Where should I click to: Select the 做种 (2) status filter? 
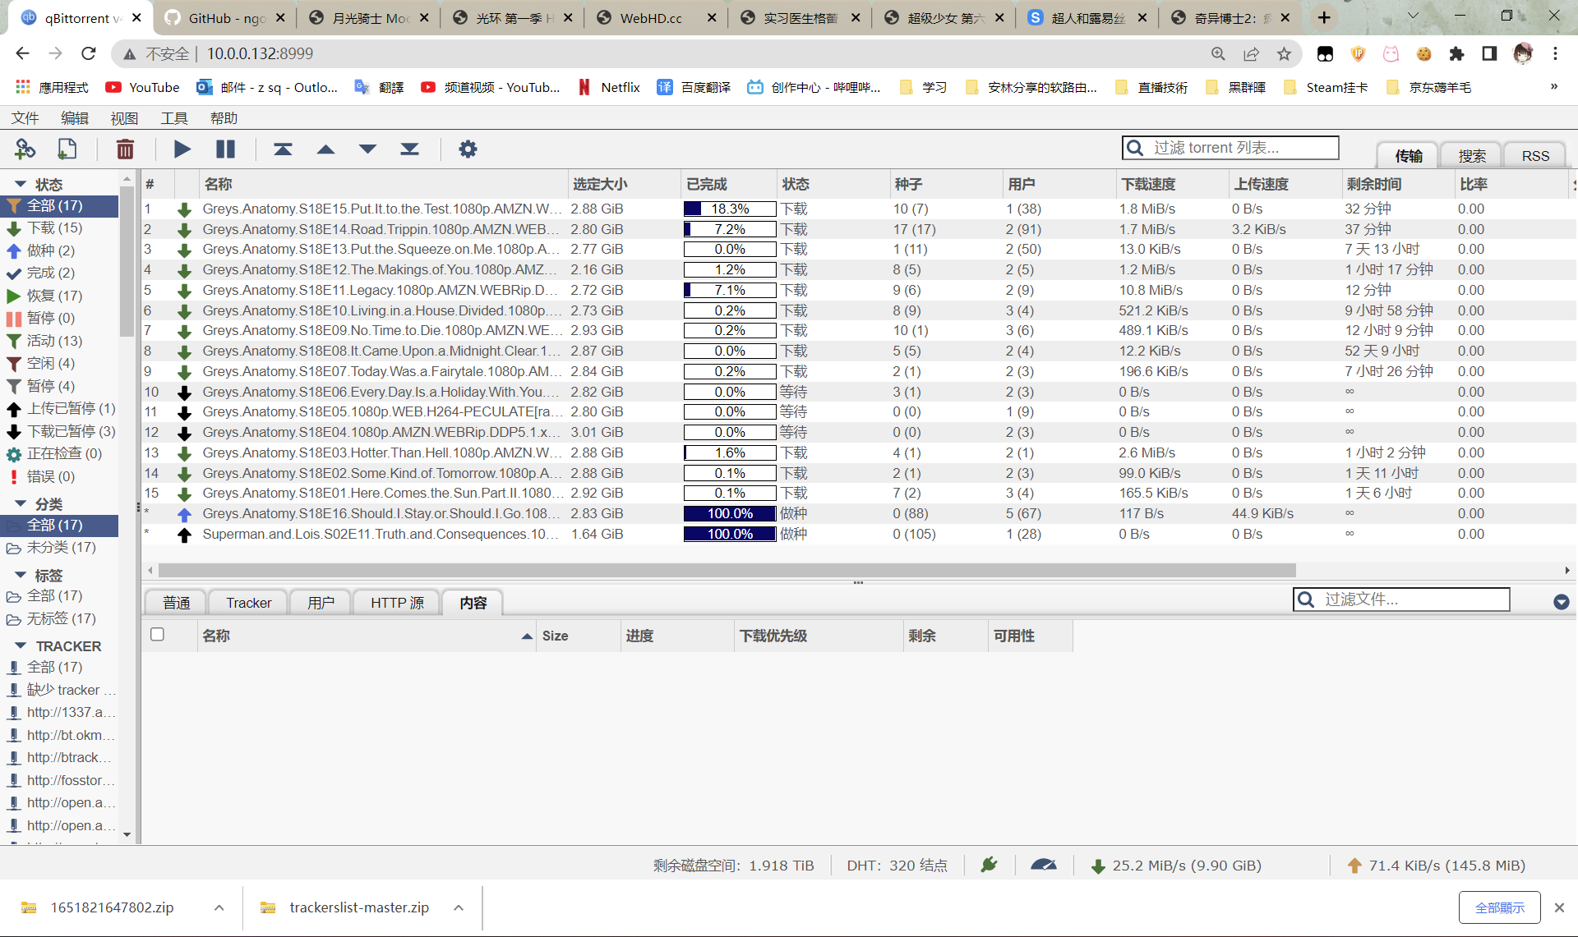pos(50,250)
